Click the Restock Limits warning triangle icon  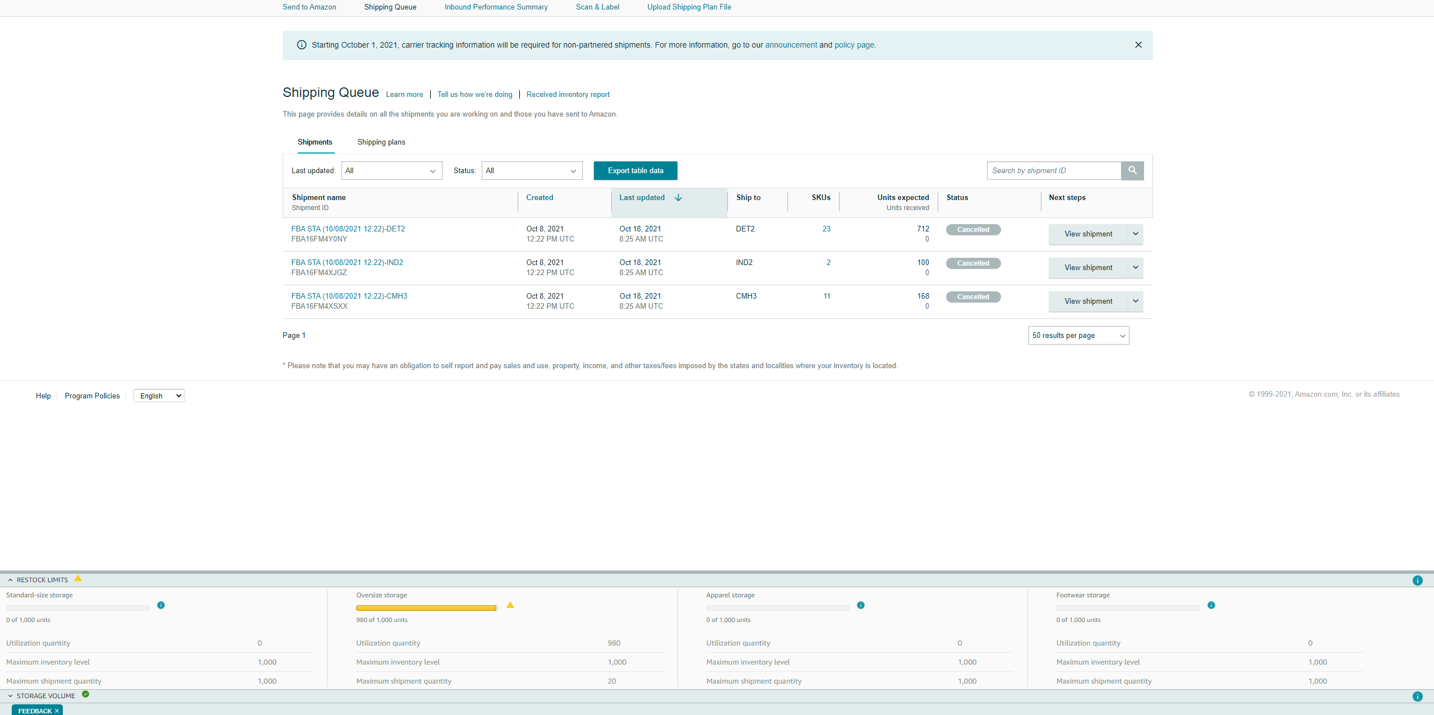click(78, 578)
